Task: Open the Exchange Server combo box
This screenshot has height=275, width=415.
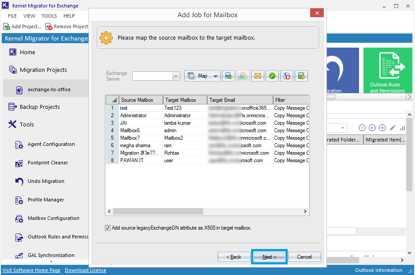Action: 156,76
